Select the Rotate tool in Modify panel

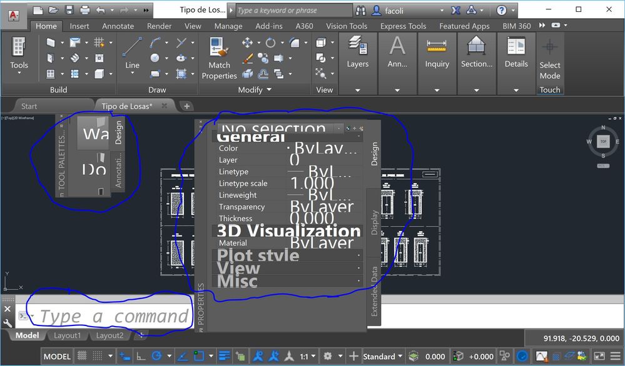(271, 42)
